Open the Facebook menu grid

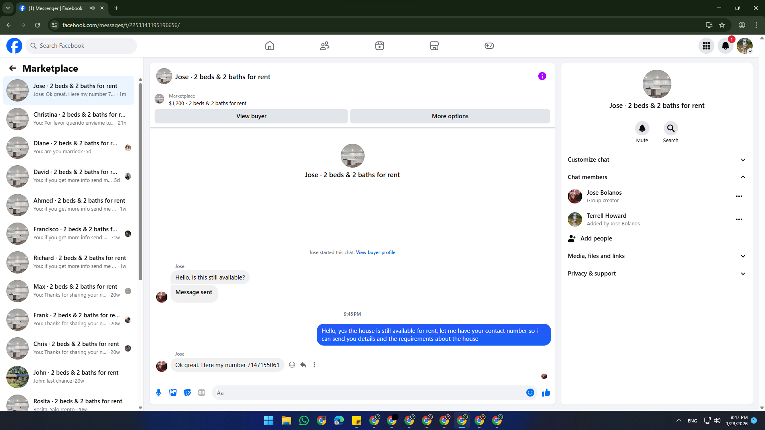[706, 46]
